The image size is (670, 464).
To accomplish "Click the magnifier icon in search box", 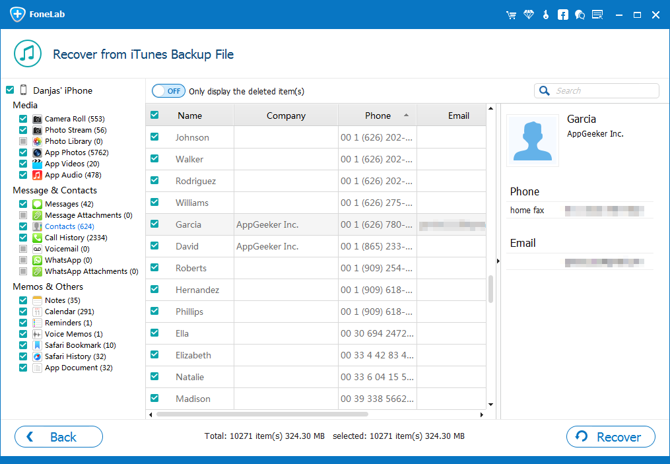I will [545, 91].
